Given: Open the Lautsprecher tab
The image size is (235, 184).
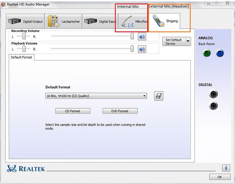Looking at the screenshot, I should click(63, 21).
